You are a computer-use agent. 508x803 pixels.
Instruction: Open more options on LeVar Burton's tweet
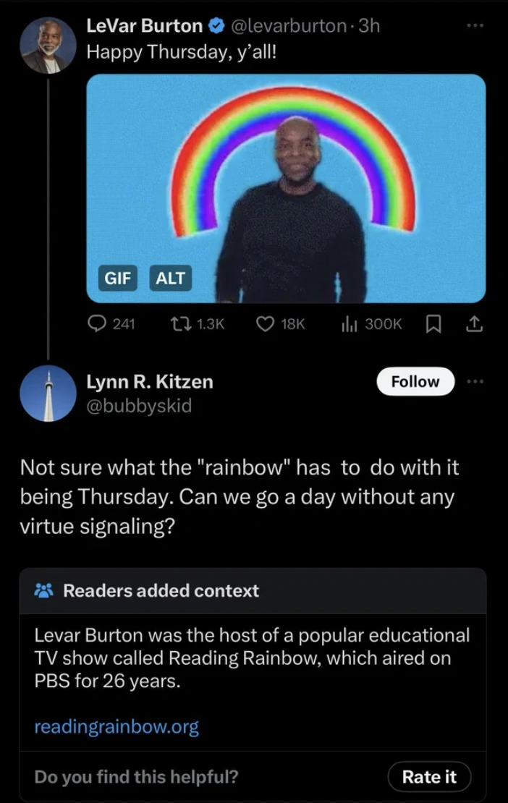[474, 25]
